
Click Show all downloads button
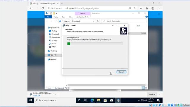(152, 95)
